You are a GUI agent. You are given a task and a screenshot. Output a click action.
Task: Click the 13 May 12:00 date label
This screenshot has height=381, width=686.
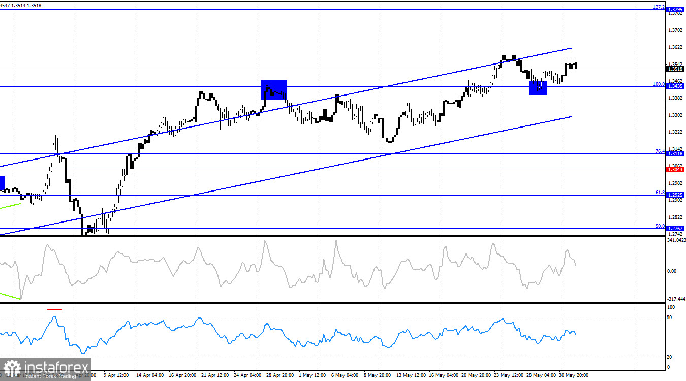pyautogui.click(x=411, y=376)
